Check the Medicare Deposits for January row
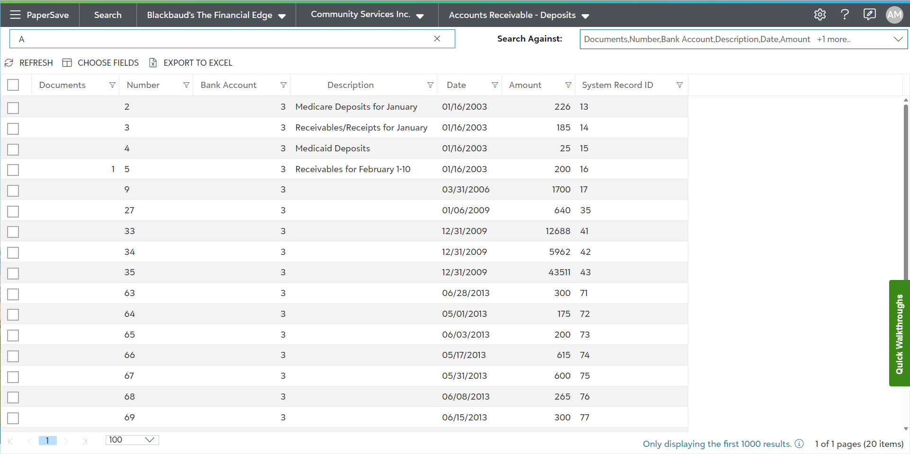Image resolution: width=910 pixels, height=454 pixels. coord(13,108)
